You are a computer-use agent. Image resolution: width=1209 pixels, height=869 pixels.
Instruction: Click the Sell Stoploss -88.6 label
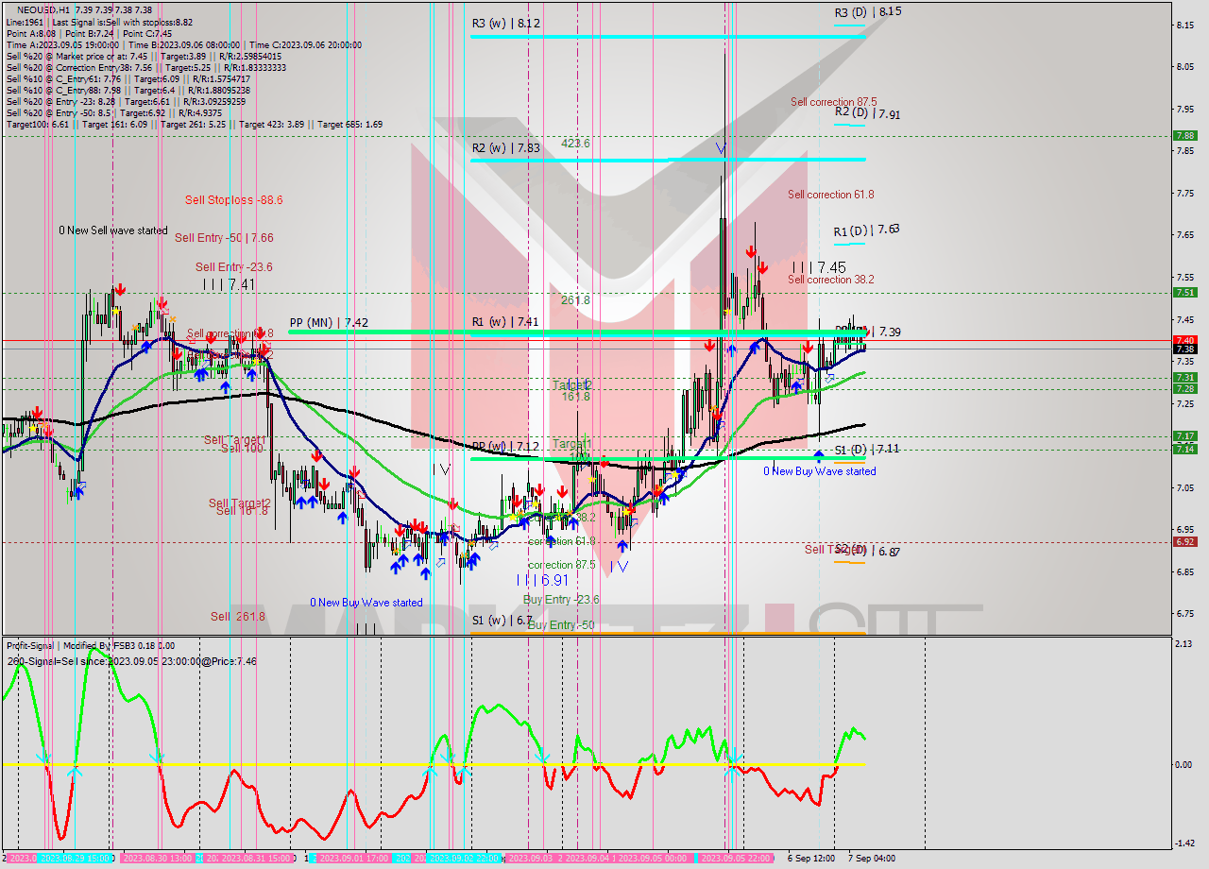click(x=233, y=200)
